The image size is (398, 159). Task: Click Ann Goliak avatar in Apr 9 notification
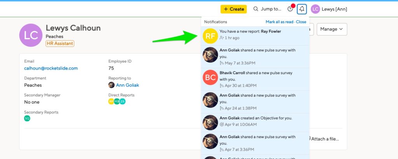[x=210, y=122]
